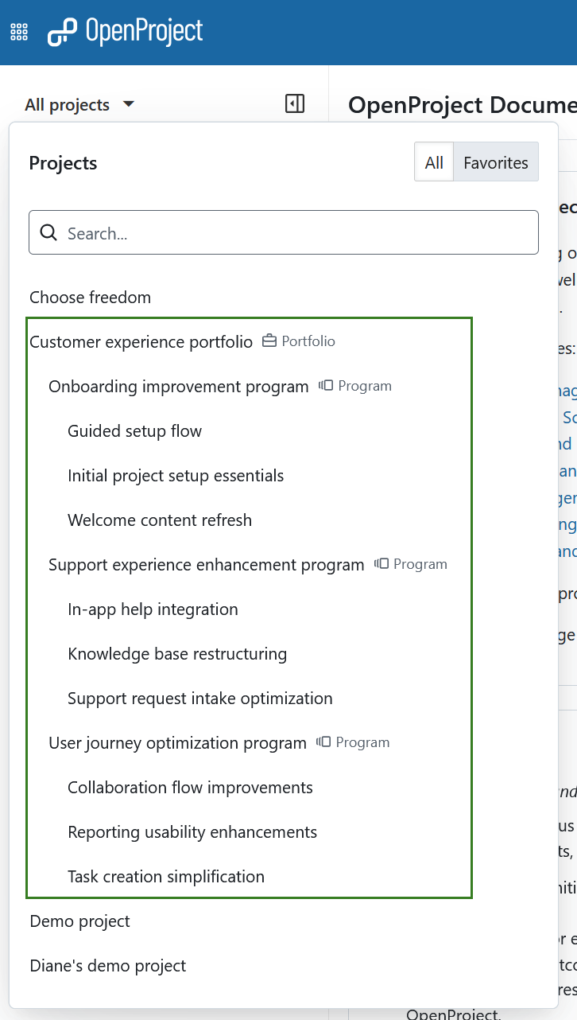Toggle the All projects dropdown open
This screenshot has height=1020, width=577.
click(x=79, y=103)
